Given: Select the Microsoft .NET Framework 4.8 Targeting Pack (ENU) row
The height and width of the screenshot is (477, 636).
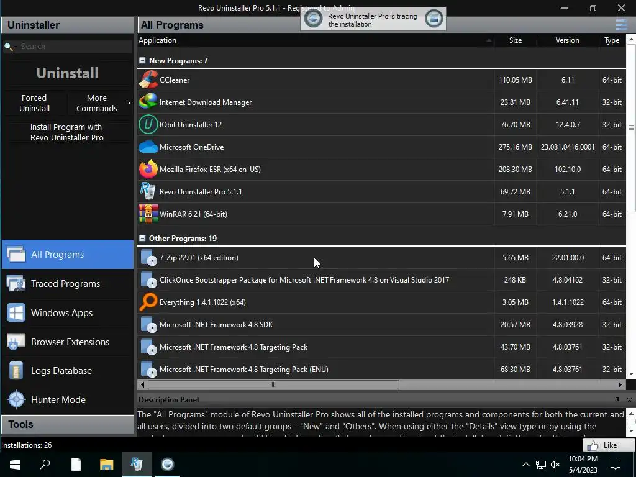Looking at the screenshot, I should point(382,369).
